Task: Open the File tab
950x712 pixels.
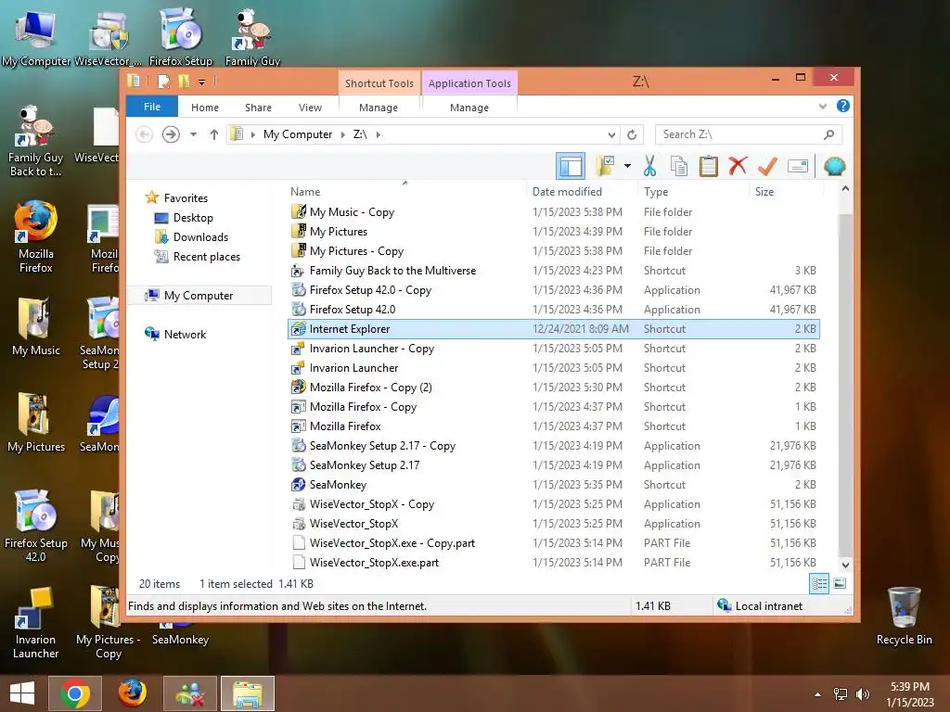Action: tap(152, 107)
